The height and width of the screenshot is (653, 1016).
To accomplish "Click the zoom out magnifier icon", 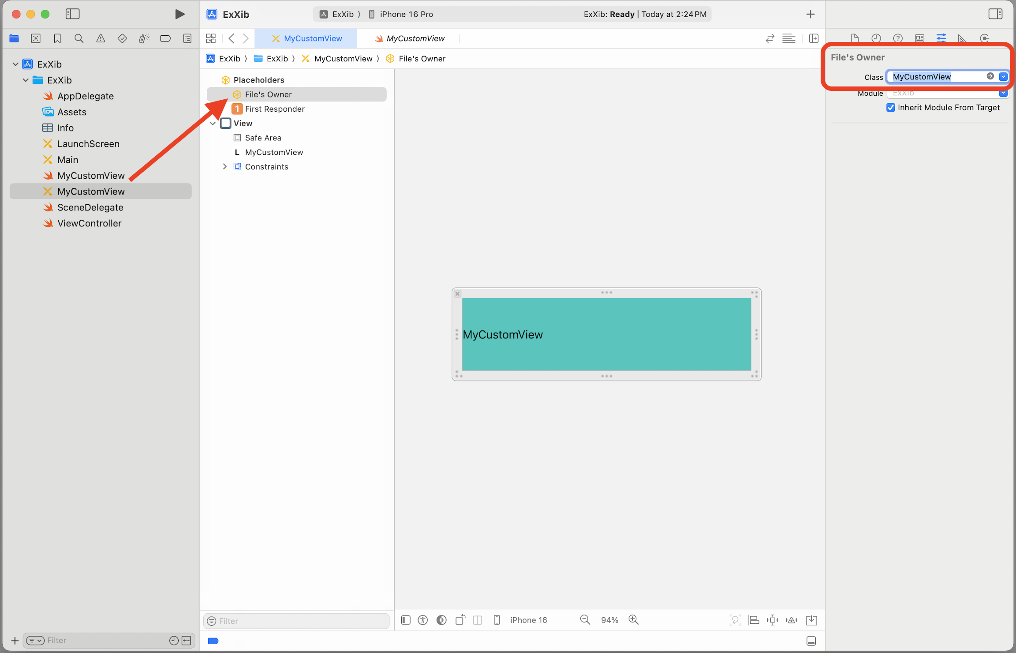I will [x=585, y=620].
